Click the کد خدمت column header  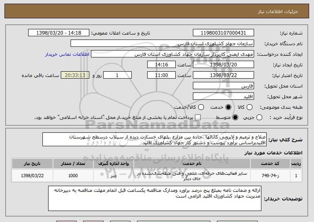(270, 164)
